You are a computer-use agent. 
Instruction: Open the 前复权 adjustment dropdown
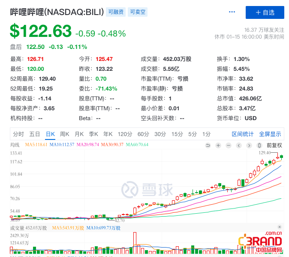click(x=274, y=145)
